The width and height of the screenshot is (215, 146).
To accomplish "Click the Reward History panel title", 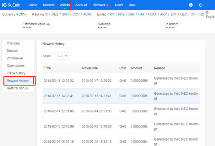I will (53, 44).
